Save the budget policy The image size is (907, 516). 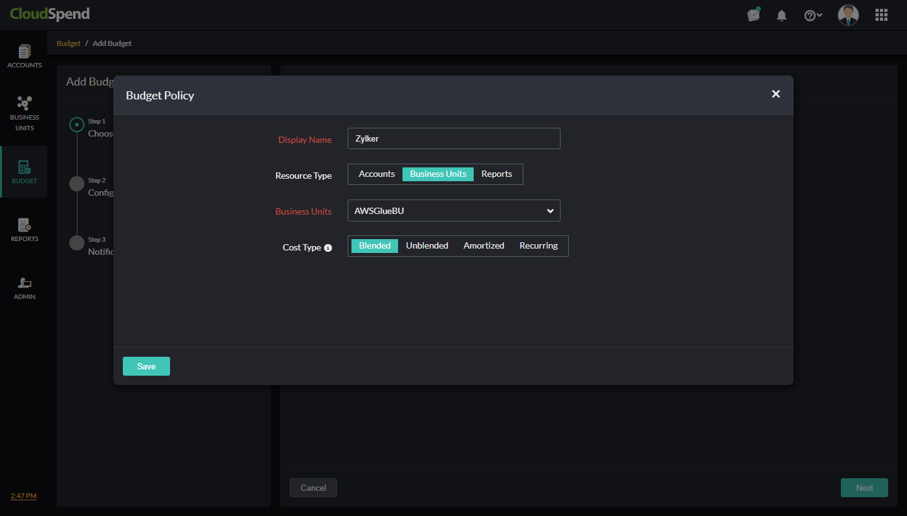pyautogui.click(x=146, y=366)
